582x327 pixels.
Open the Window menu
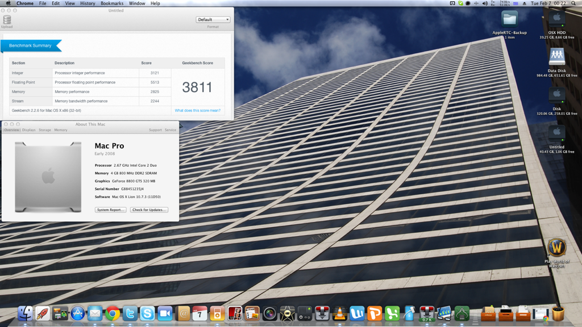[137, 3]
